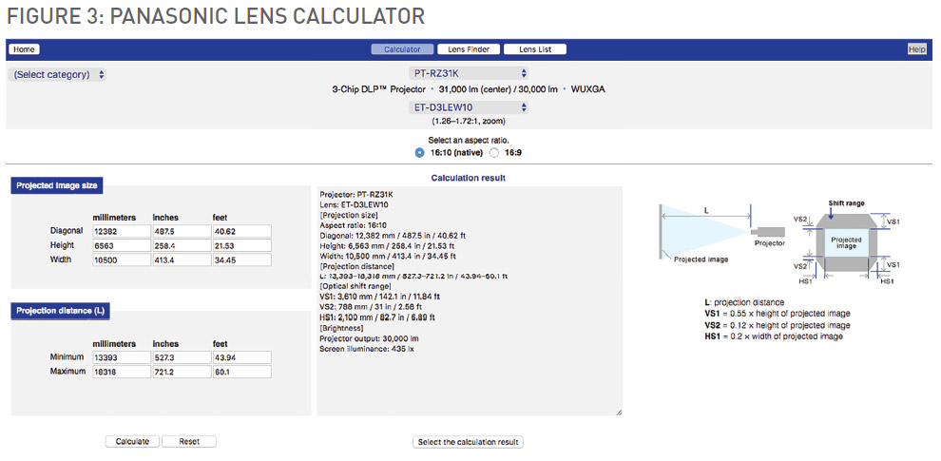
Task: Click the Diagonal inches field 487.5
Action: tap(181, 231)
